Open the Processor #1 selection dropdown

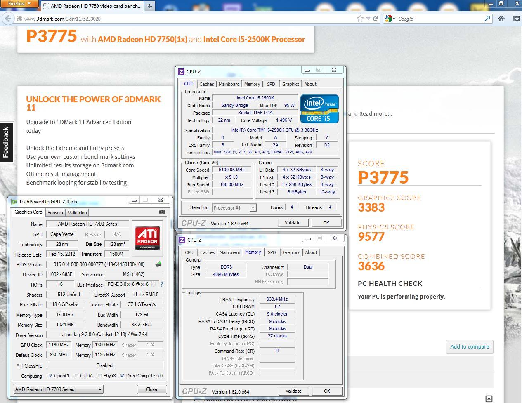point(234,207)
